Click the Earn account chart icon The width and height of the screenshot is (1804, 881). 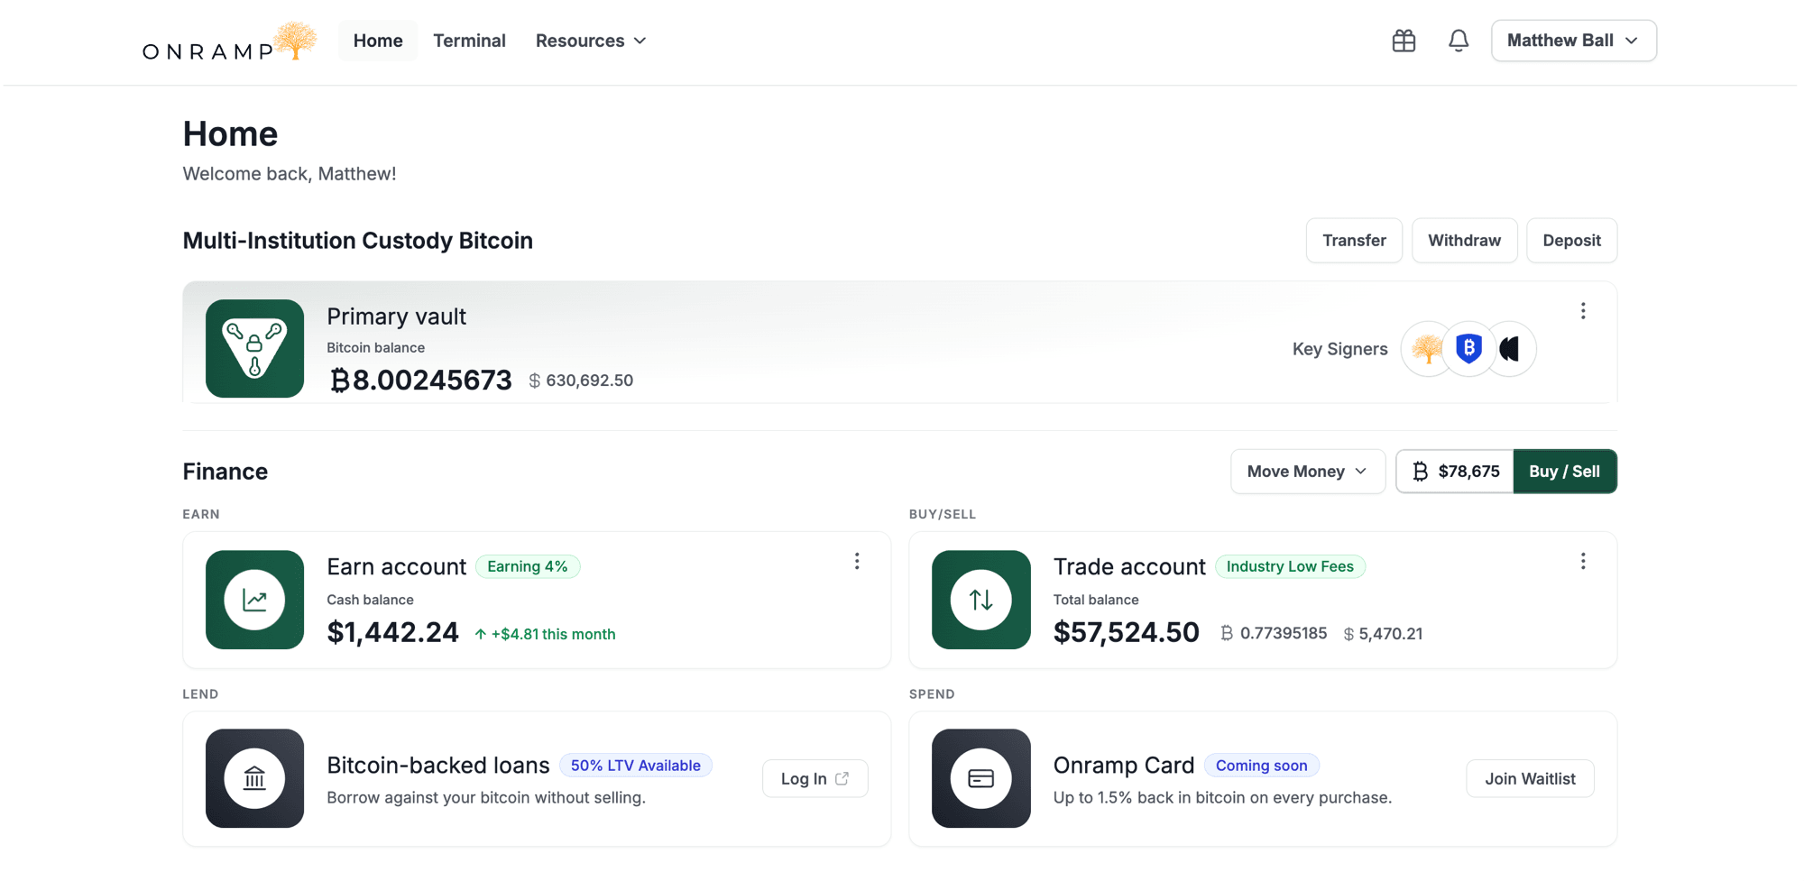click(x=254, y=600)
